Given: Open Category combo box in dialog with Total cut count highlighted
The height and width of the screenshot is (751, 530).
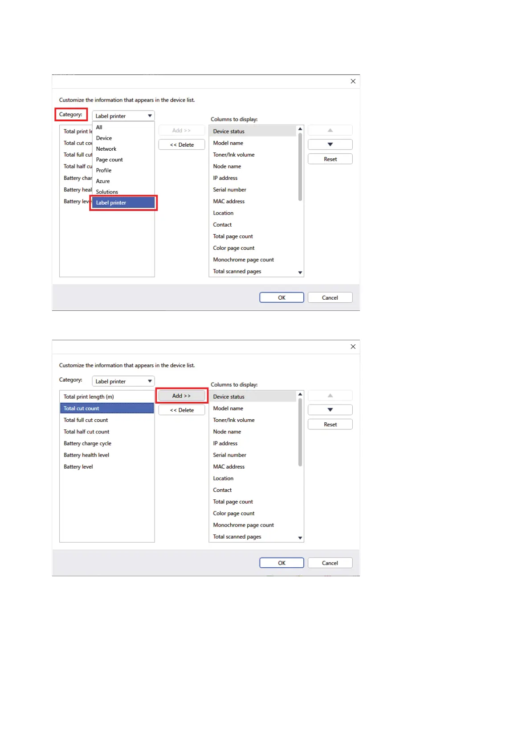Looking at the screenshot, I should pyautogui.click(x=123, y=381).
